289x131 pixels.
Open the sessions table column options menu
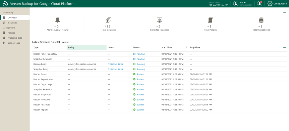(284, 47)
